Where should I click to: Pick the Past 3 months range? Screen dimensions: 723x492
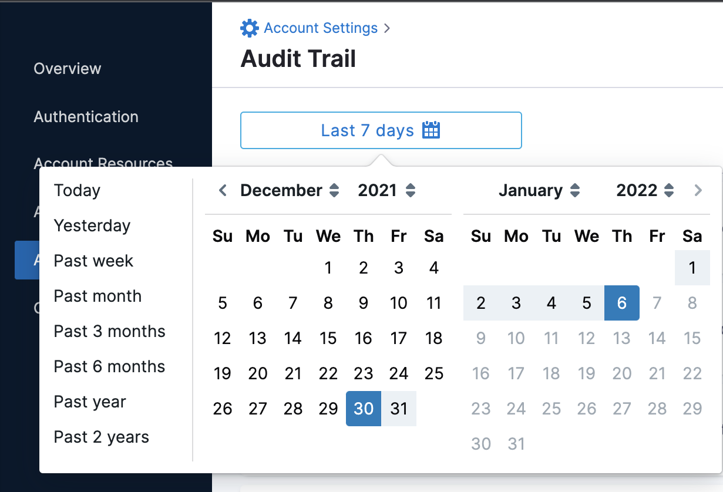(x=109, y=331)
